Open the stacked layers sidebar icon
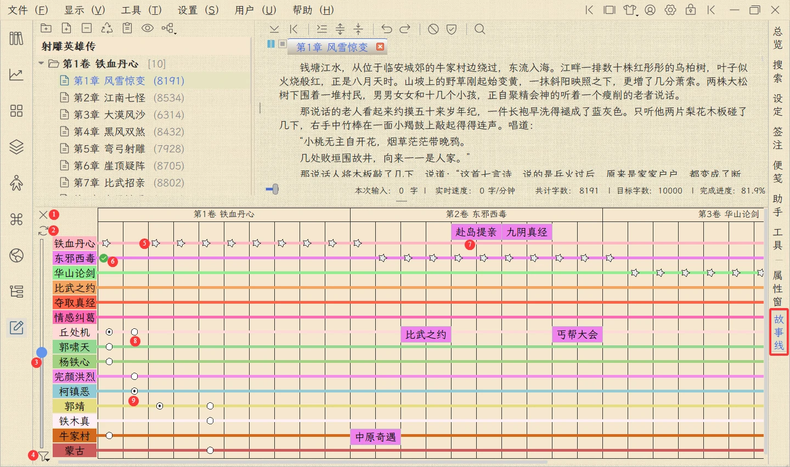Viewport: 790px width, 467px height. pos(16,147)
